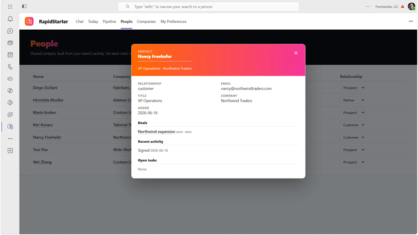Open the diamond-shaped app icon in left rail
The image size is (418, 235).
(x=10, y=103)
